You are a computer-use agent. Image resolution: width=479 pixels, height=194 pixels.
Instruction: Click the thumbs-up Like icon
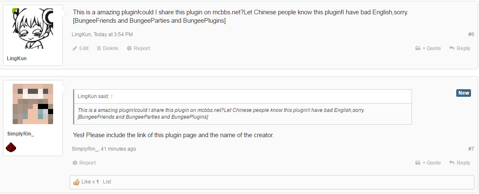coord(76,182)
